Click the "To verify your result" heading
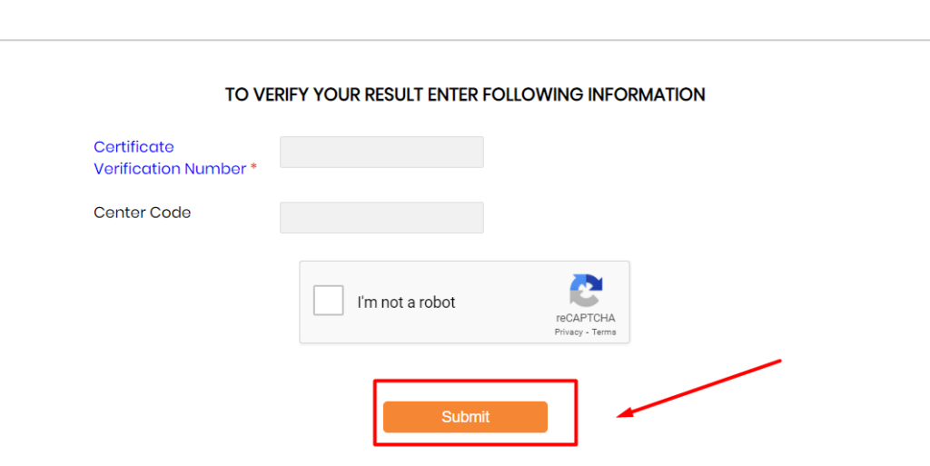This screenshot has height=466, width=930. (465, 94)
